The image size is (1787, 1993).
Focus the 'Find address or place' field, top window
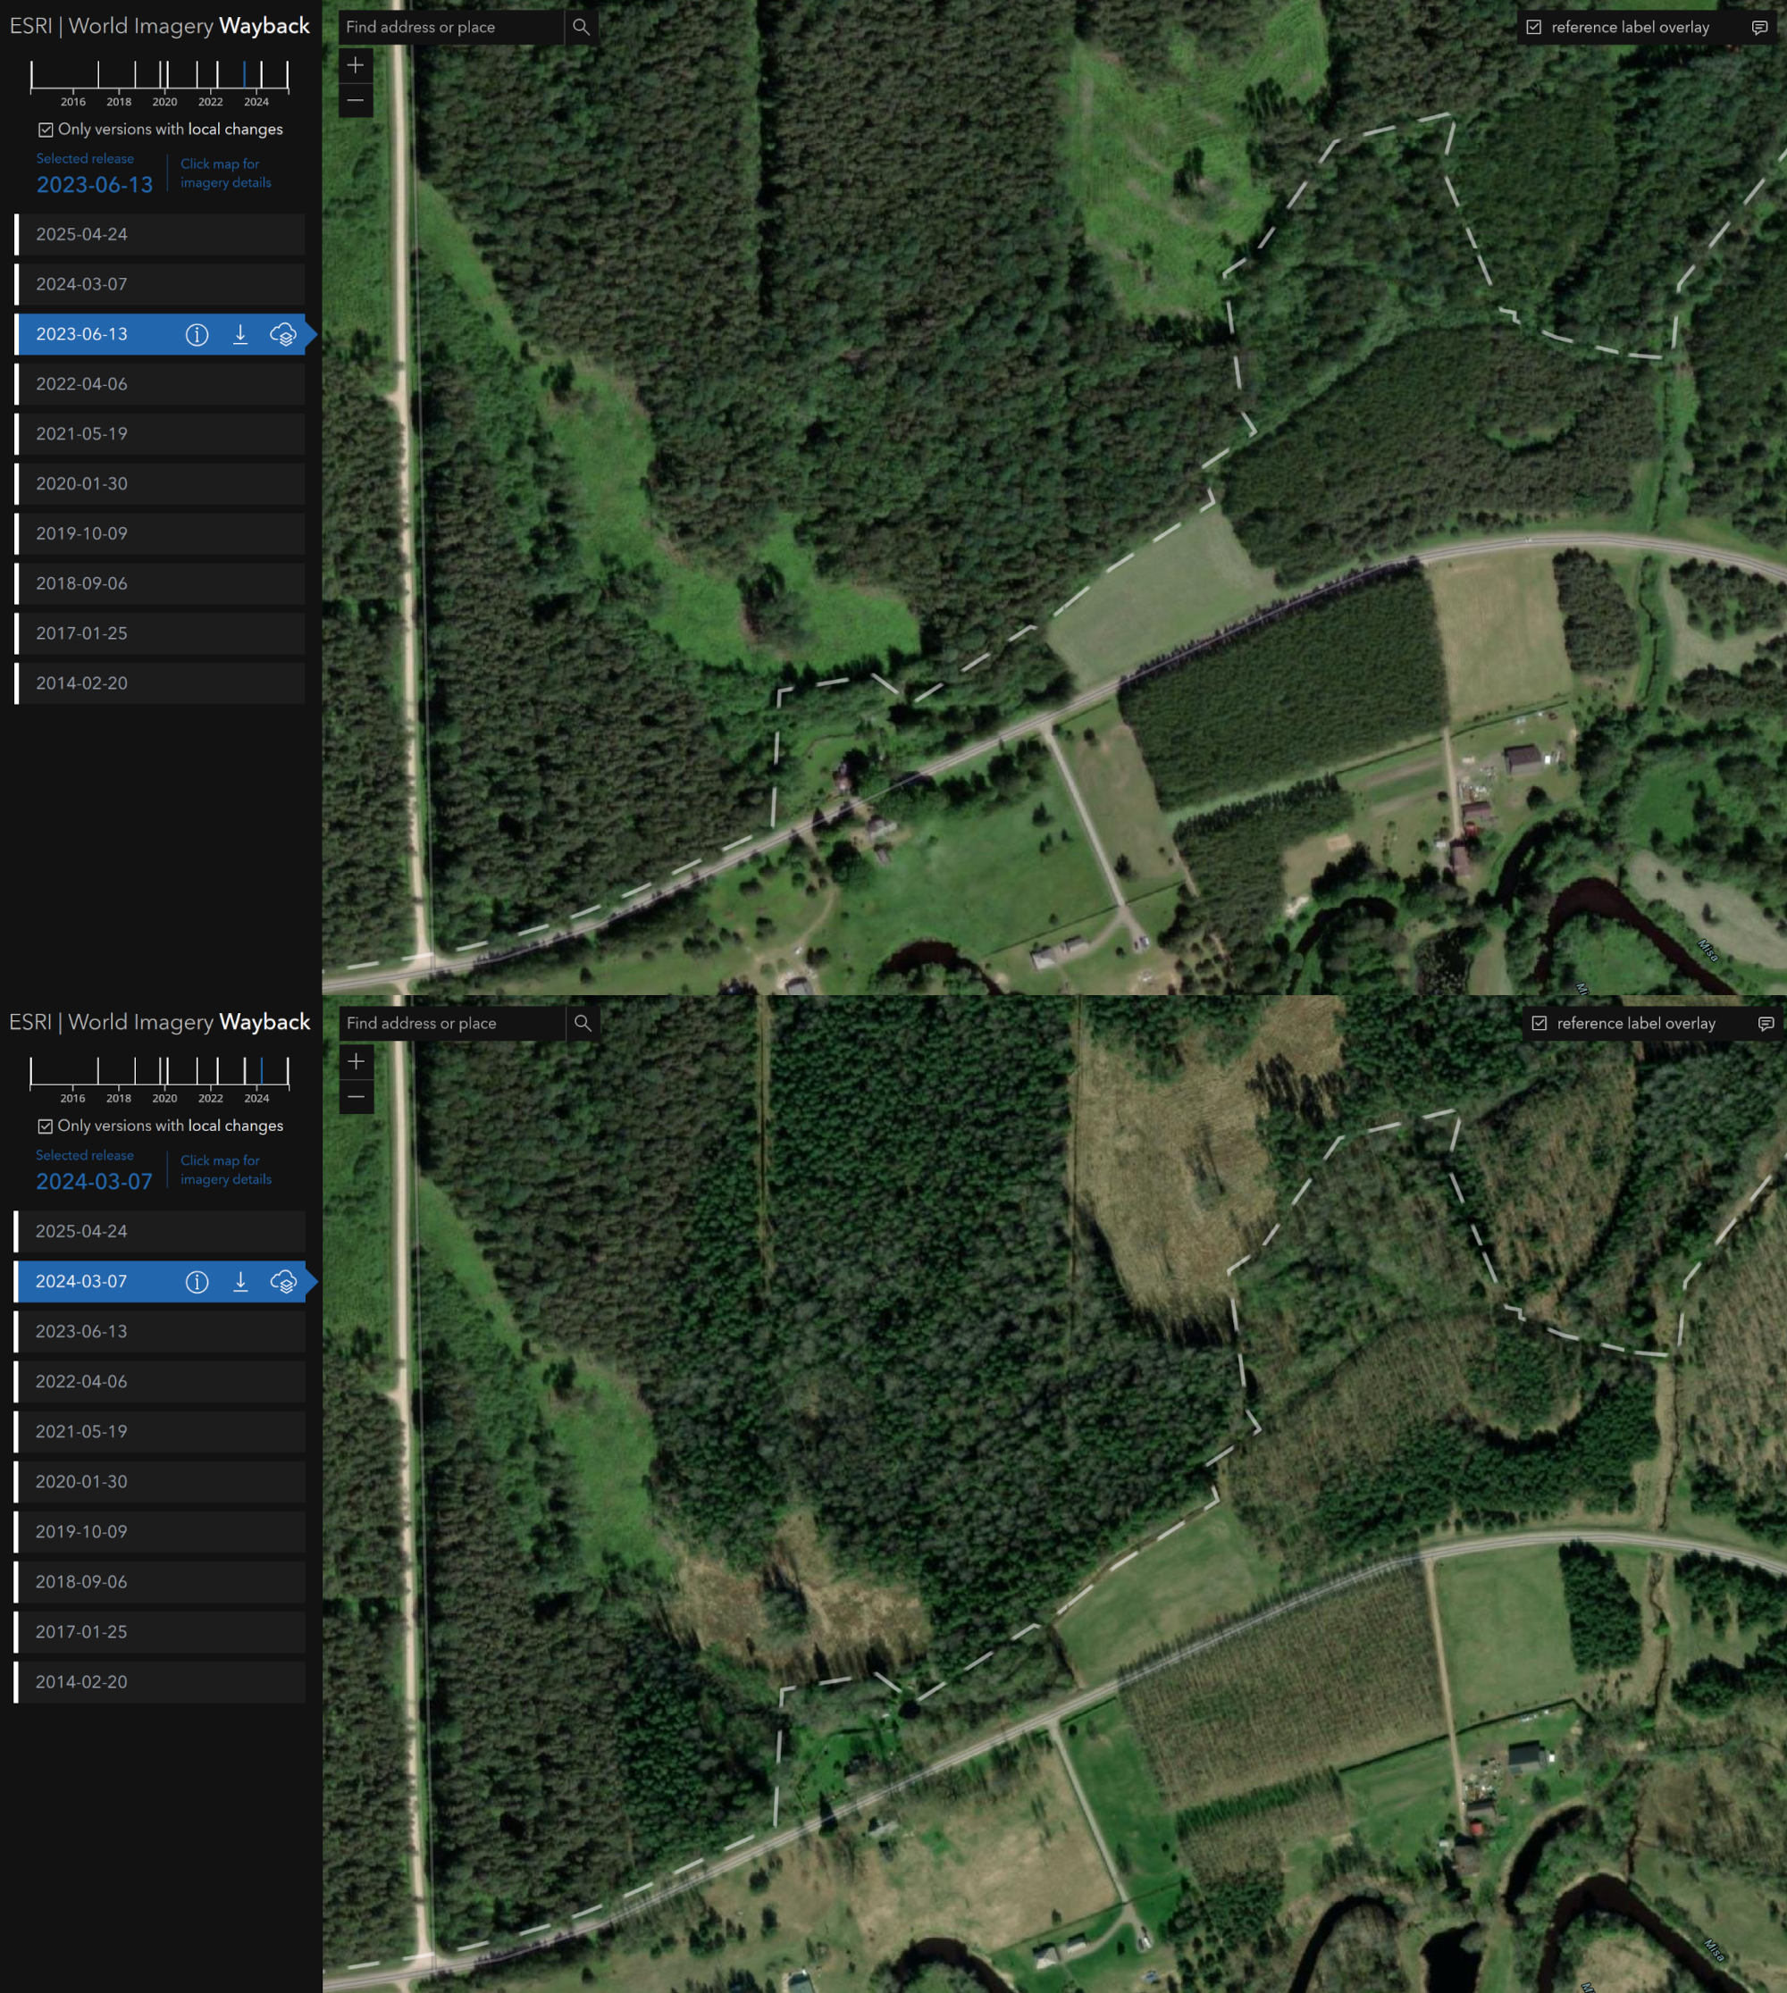coord(451,28)
